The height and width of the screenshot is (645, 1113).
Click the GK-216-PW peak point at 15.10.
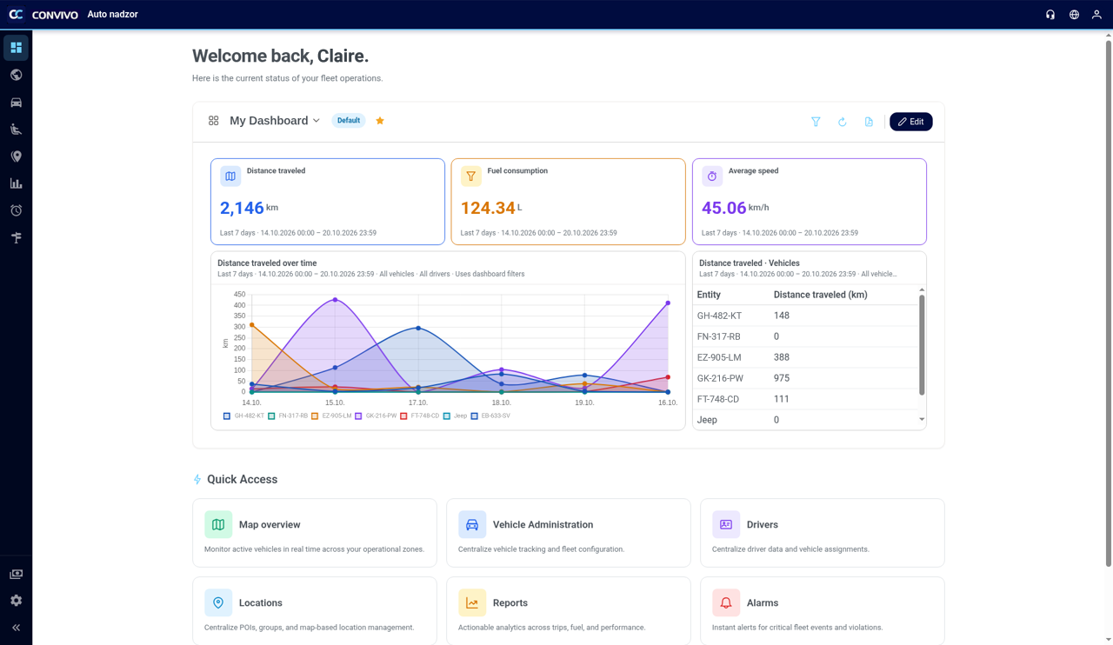tap(335, 300)
